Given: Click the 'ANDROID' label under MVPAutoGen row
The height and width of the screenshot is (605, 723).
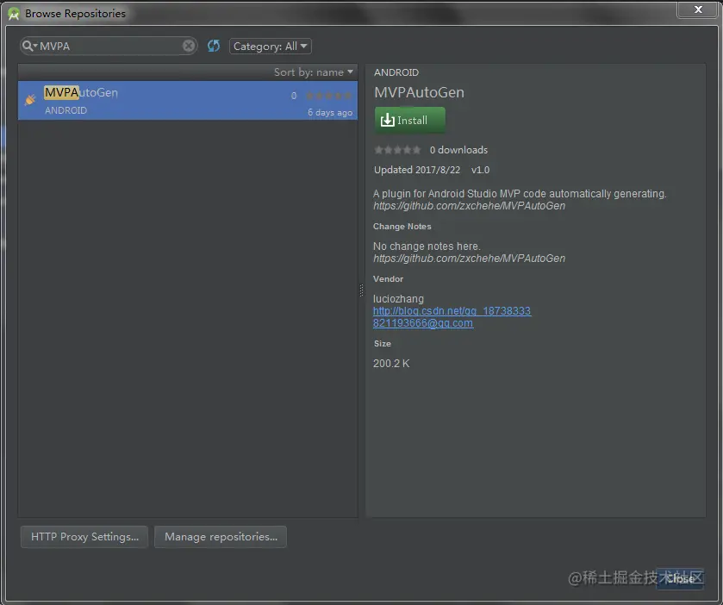Looking at the screenshot, I should click(x=65, y=110).
